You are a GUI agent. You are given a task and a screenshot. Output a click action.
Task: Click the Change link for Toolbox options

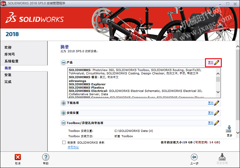(x=210, y=123)
